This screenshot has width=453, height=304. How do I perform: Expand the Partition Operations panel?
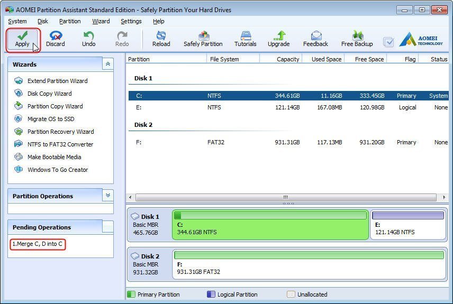[108, 196]
